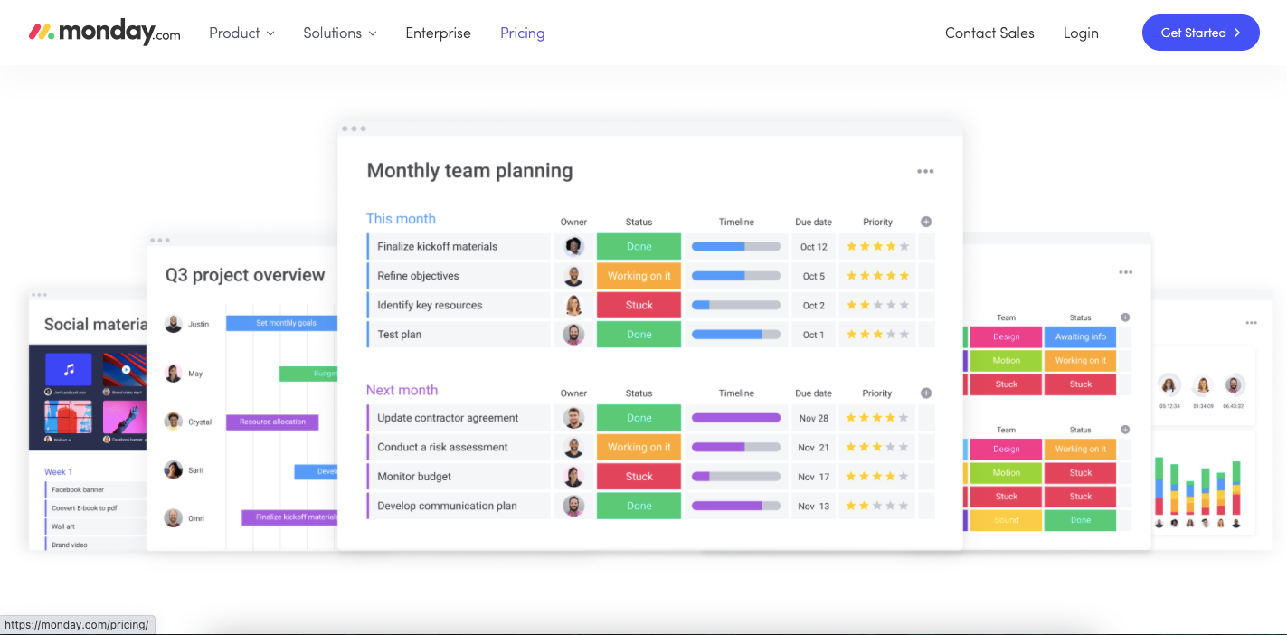
Task: Click Done status of Test plan
Action: tap(639, 335)
